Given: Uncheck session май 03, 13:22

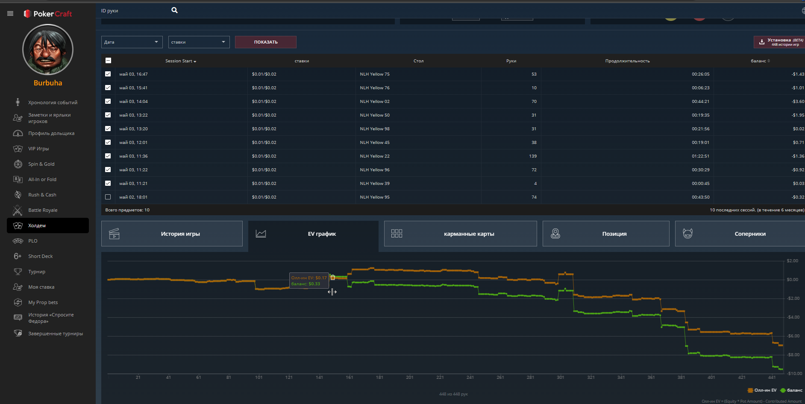Looking at the screenshot, I should [x=108, y=115].
